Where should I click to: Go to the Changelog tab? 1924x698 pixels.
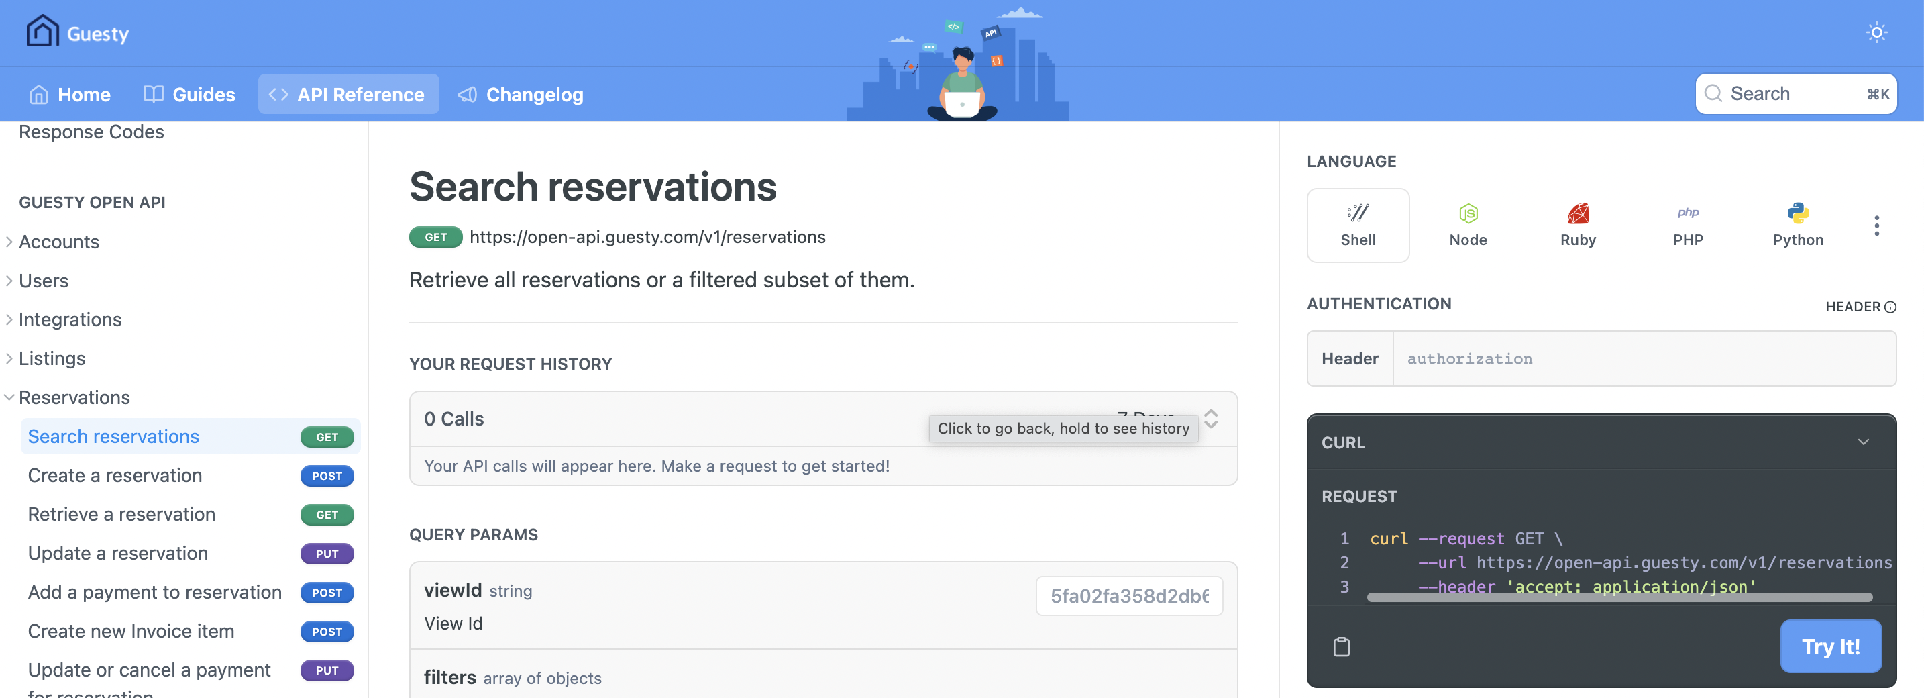521,94
